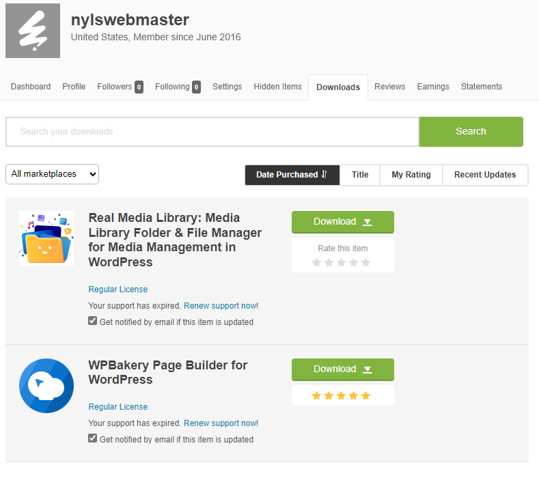Renew support for Real Media Library
This screenshot has height=480, width=539.
tap(221, 306)
